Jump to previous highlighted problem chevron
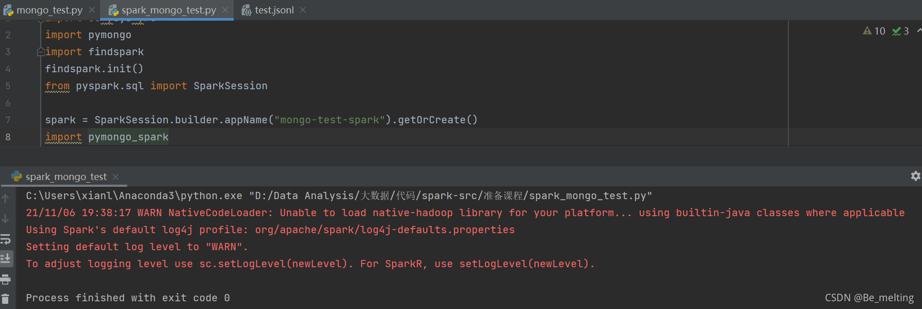The image size is (922, 309). [919, 31]
